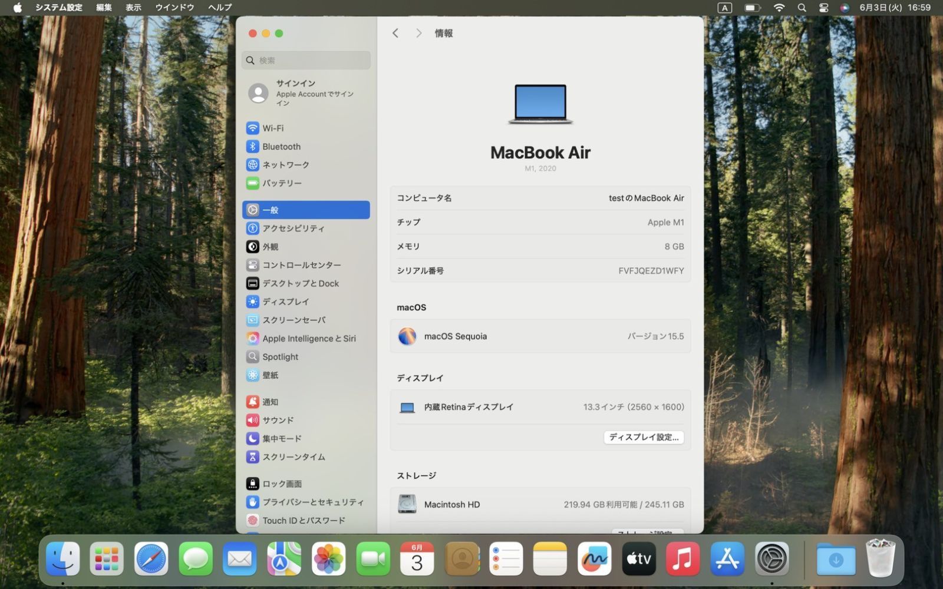Open the 編集 menu

tap(104, 8)
